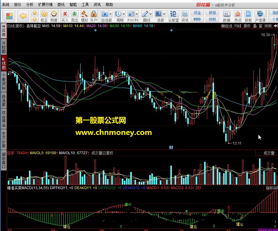This screenshot has width=278, height=231.
Task: Open the 牛叉诊股 side tab
Action: pyautogui.click(x=4, y=140)
